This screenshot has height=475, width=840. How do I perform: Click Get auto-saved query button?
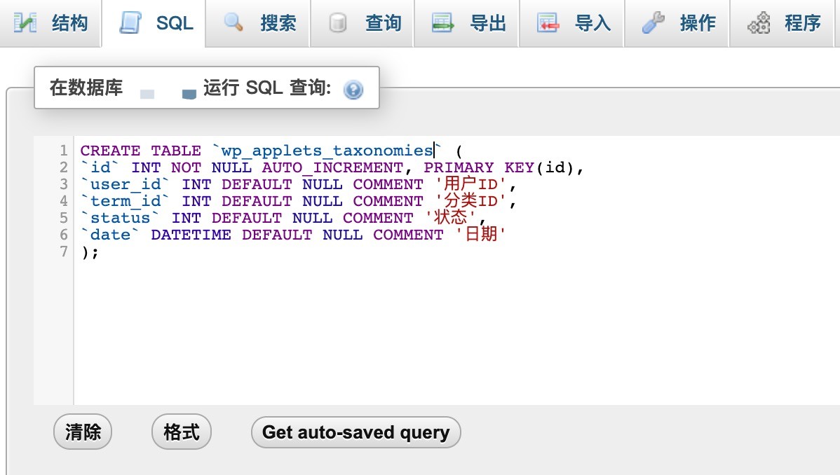355,432
